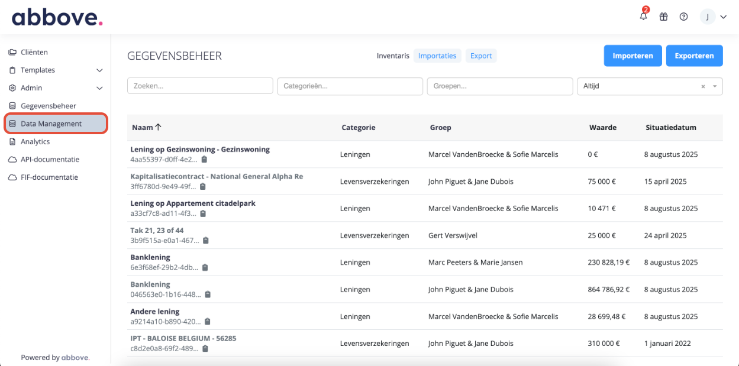
Task: Open the gift icon in header
Action: [x=664, y=17]
